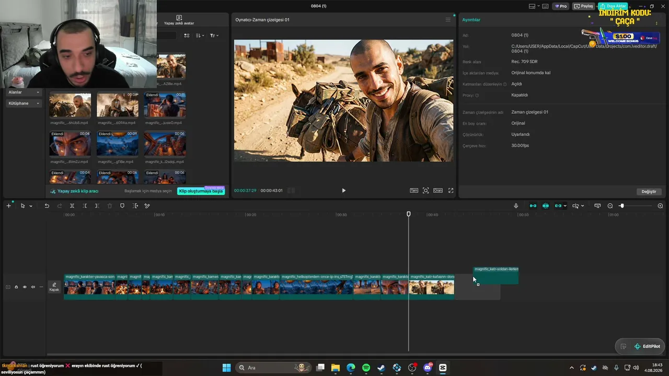Toggle the linkage option in the timeline
669x376 pixels.
point(558,206)
